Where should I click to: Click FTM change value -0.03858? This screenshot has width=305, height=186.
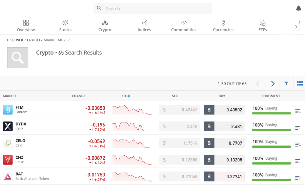tap(95, 108)
